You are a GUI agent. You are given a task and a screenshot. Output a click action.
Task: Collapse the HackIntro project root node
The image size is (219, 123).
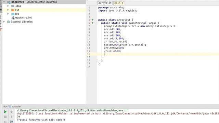coord(4,2)
